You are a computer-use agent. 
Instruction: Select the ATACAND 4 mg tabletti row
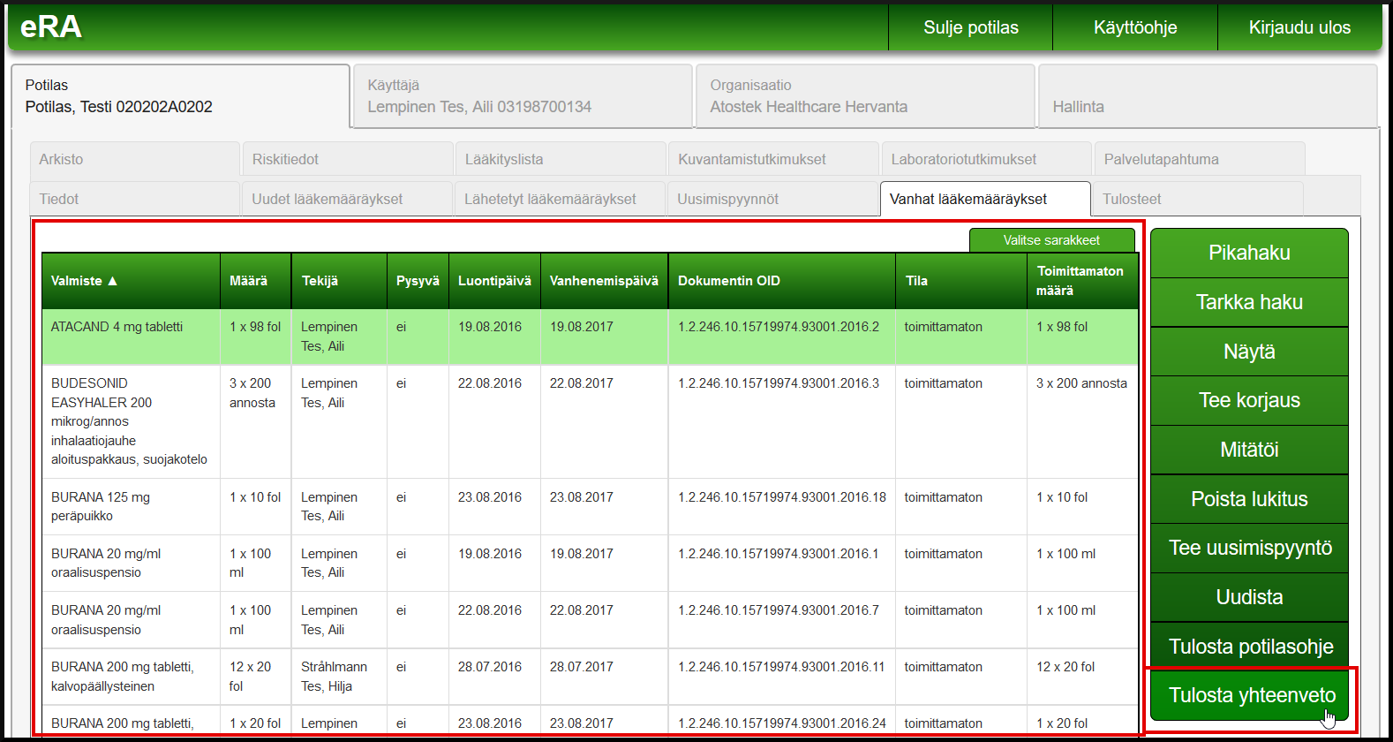click(590, 337)
